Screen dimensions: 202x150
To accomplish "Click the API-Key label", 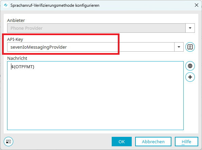I will point(15,40).
